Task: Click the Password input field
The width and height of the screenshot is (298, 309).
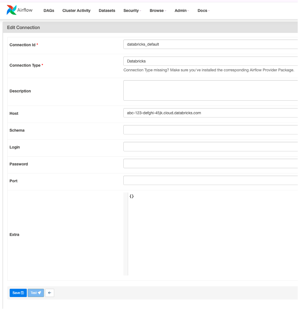Action: (x=211, y=163)
